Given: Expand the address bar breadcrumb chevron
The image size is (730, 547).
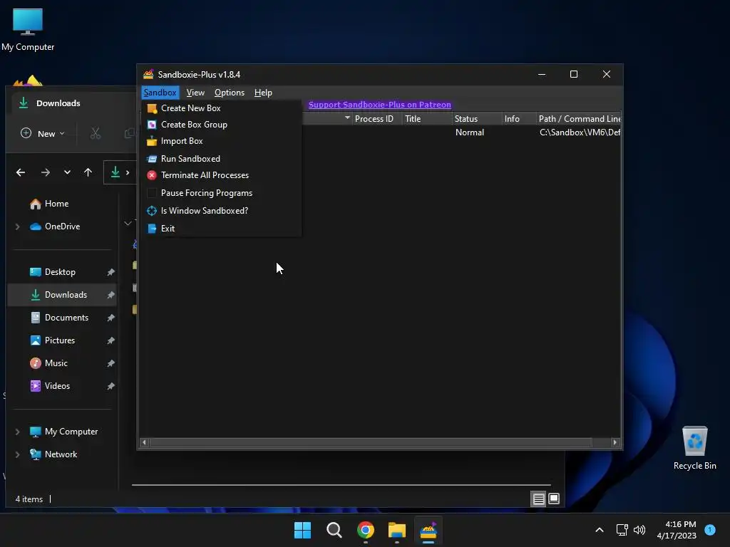Looking at the screenshot, I should [128, 172].
